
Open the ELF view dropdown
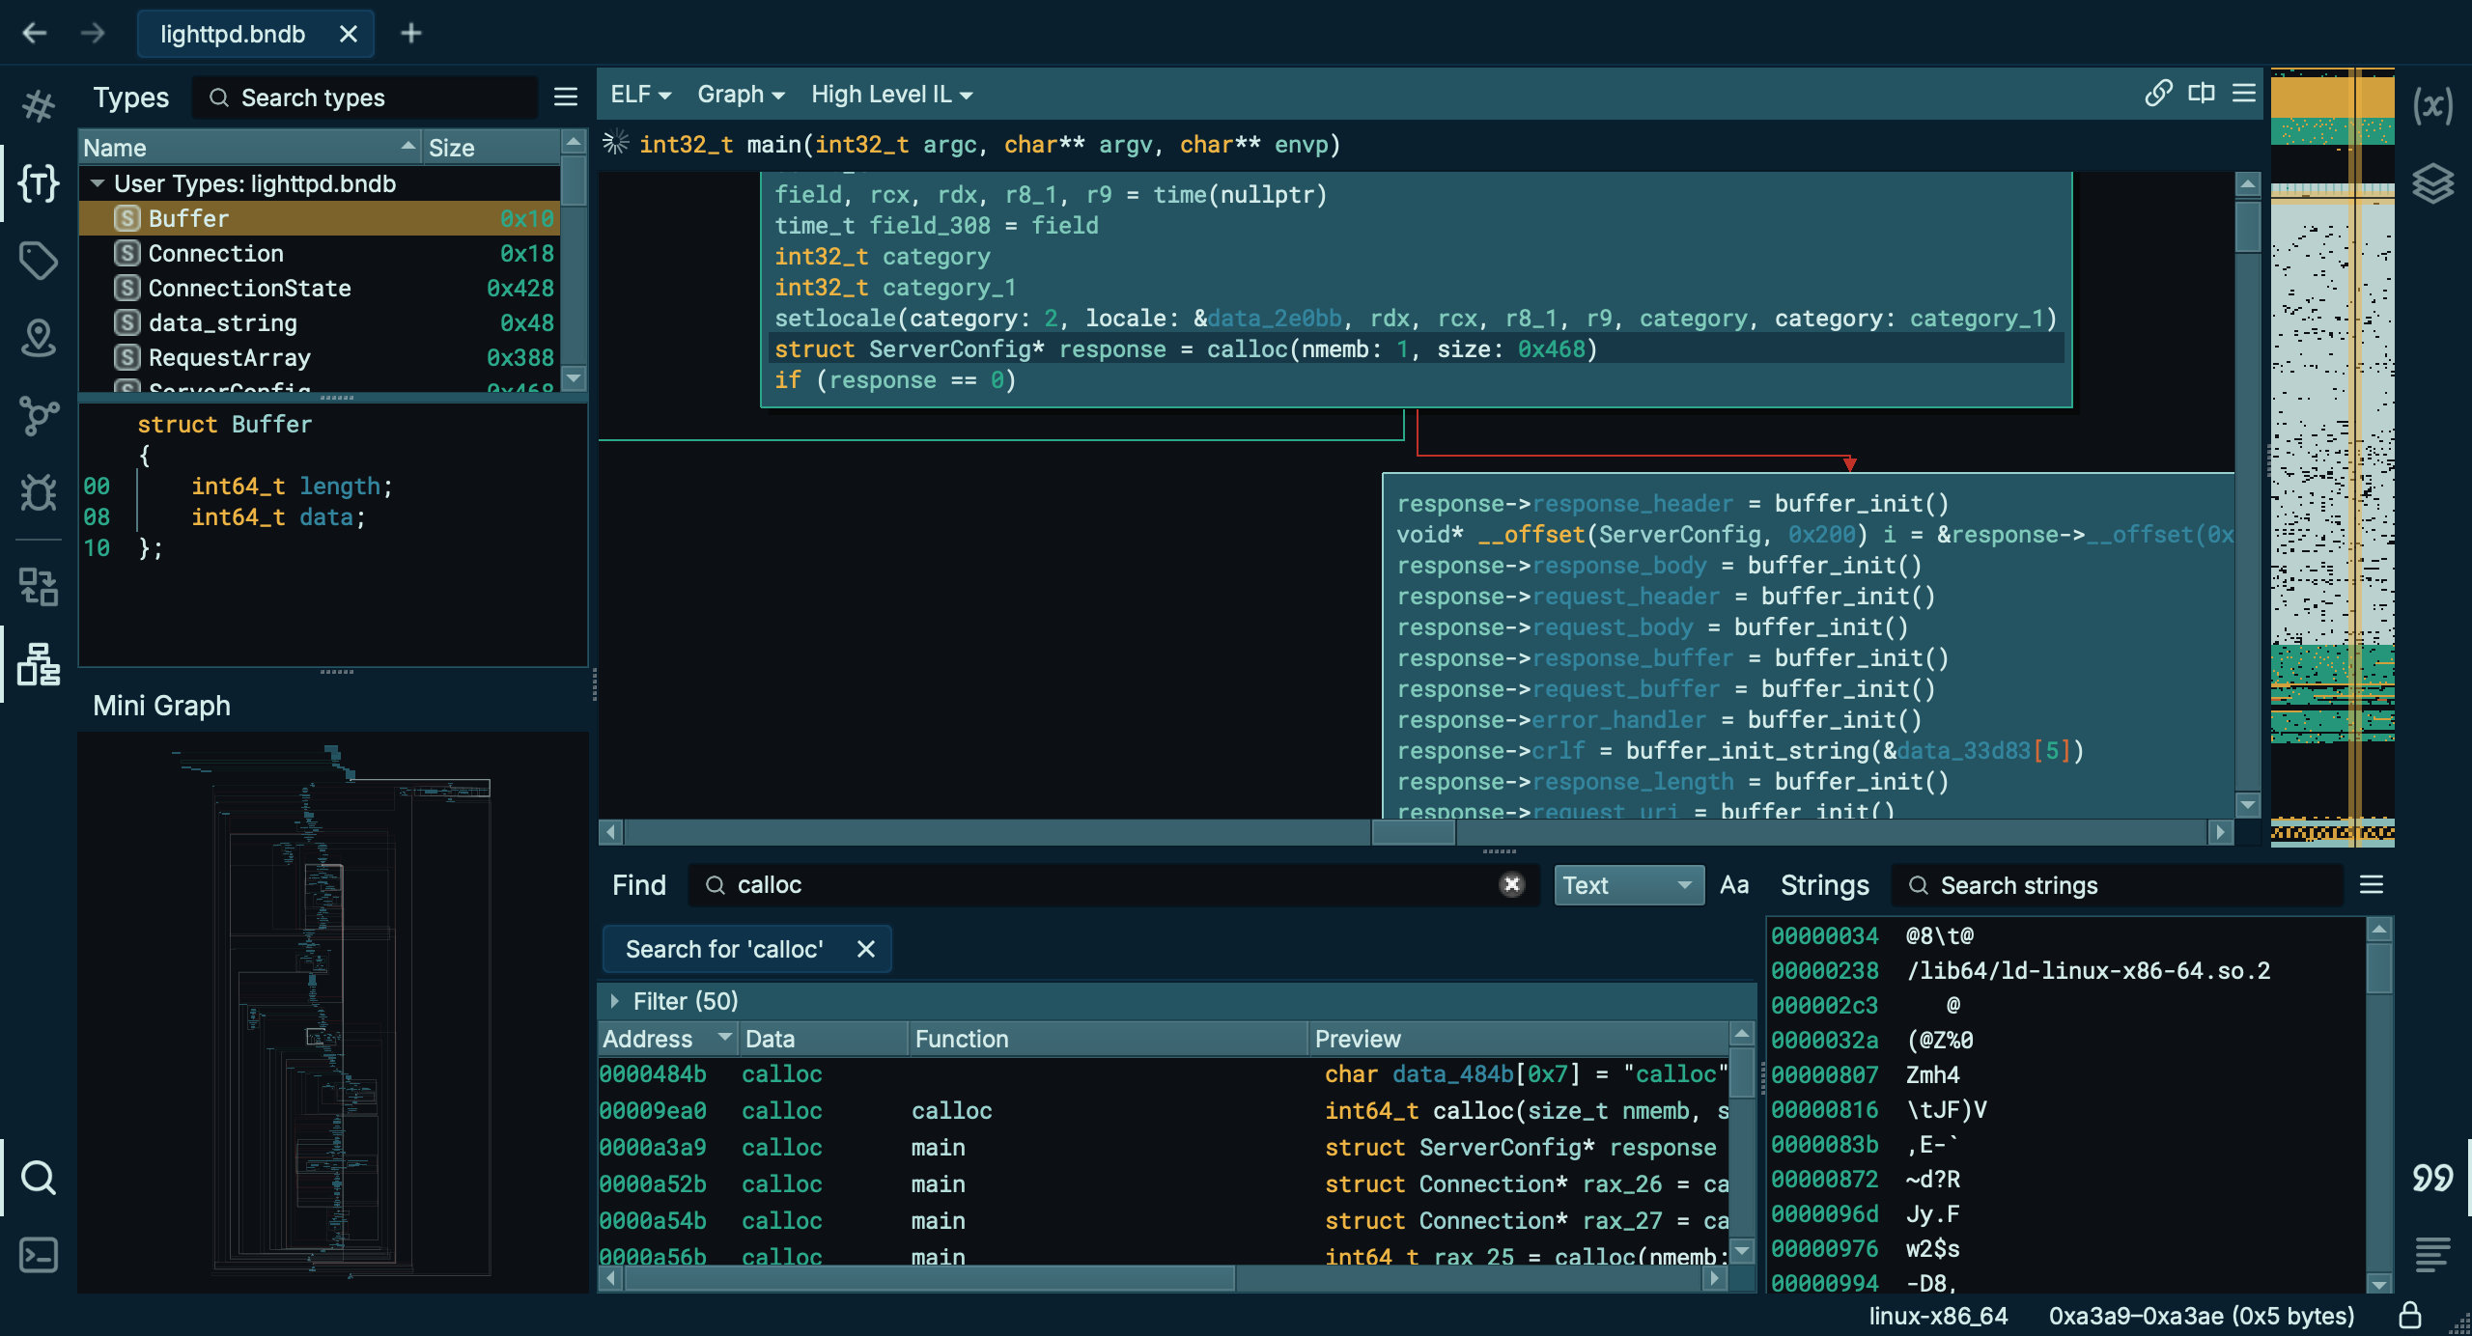(640, 95)
